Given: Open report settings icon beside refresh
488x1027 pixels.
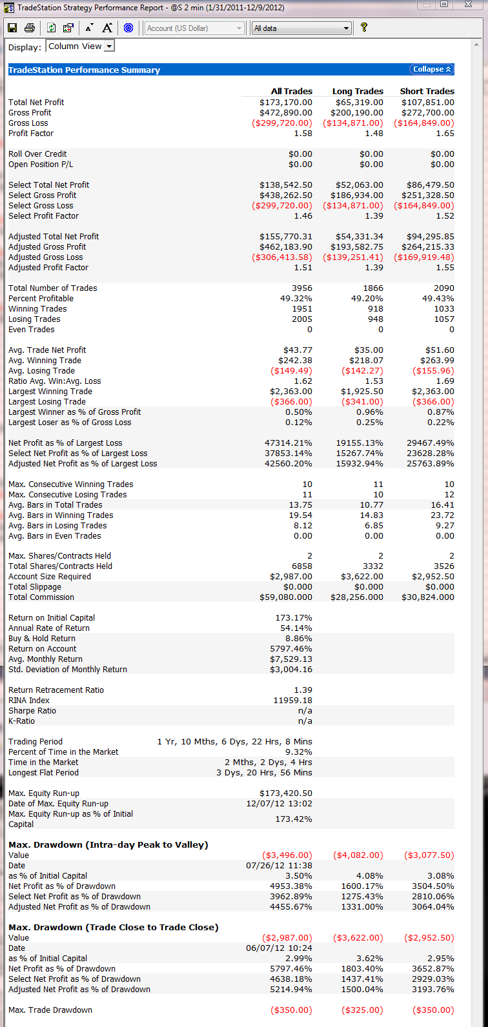Looking at the screenshot, I should pyautogui.click(x=68, y=28).
